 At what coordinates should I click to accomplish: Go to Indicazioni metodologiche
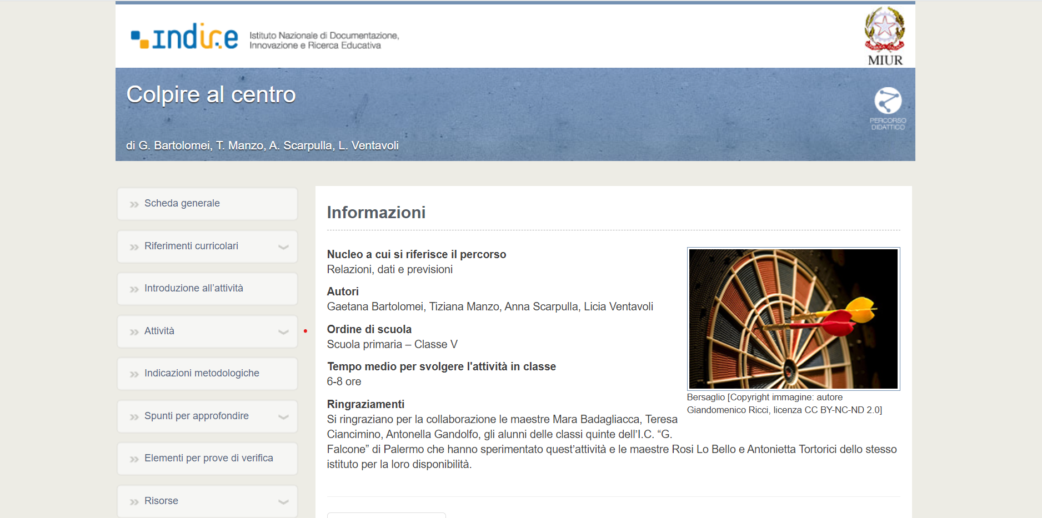(202, 373)
